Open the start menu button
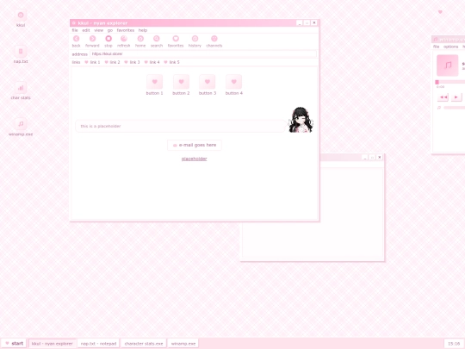 pyautogui.click(x=14, y=343)
